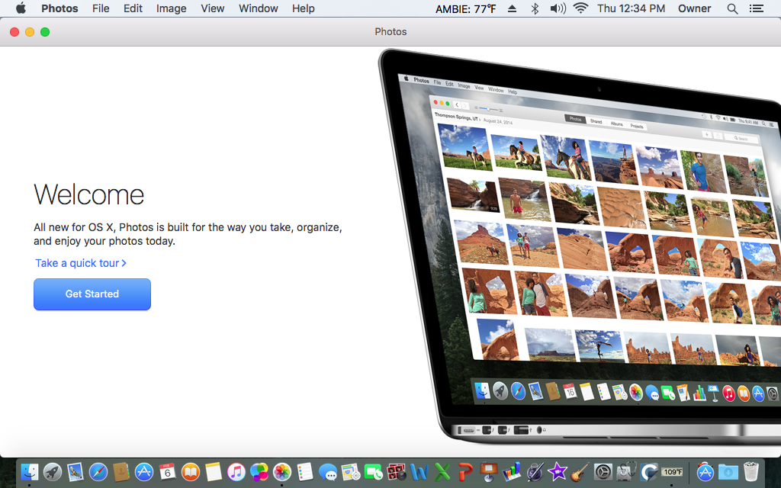
Task: Open FaceTime from the Dock
Action: 373,471
